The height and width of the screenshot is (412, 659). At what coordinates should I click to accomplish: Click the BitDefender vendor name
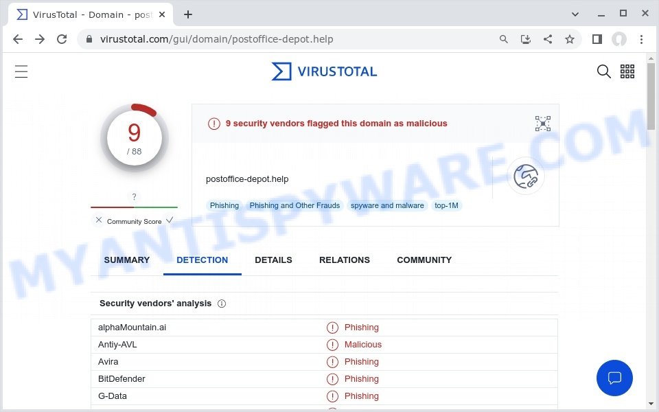pos(122,379)
